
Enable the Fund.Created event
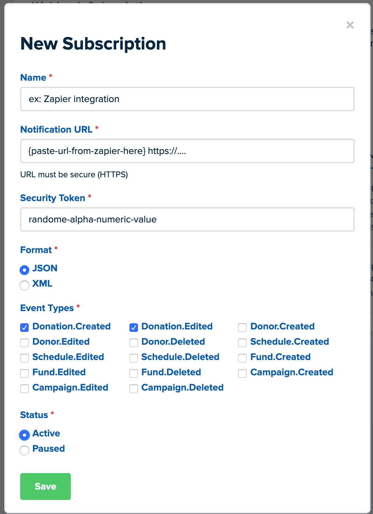pyautogui.click(x=242, y=358)
